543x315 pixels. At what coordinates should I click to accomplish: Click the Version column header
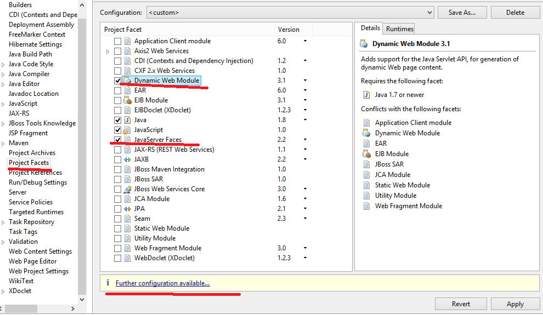coord(293,30)
